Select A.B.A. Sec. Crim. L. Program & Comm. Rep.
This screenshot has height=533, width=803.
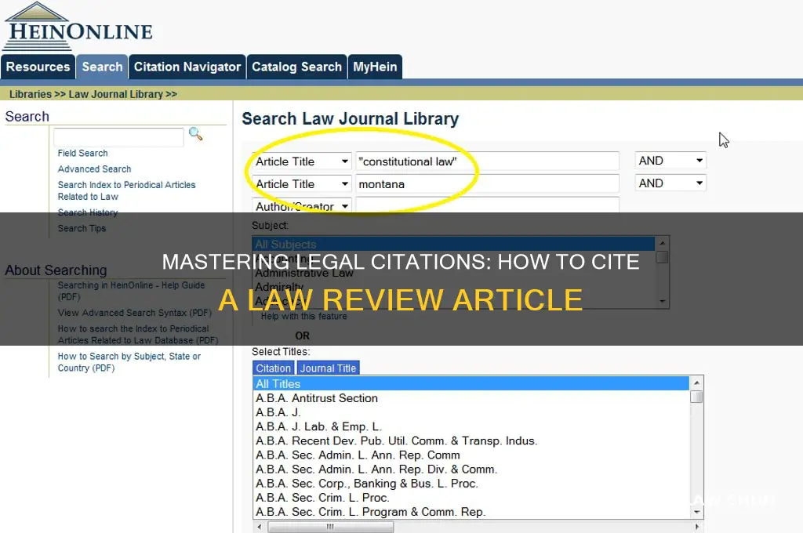(471, 512)
